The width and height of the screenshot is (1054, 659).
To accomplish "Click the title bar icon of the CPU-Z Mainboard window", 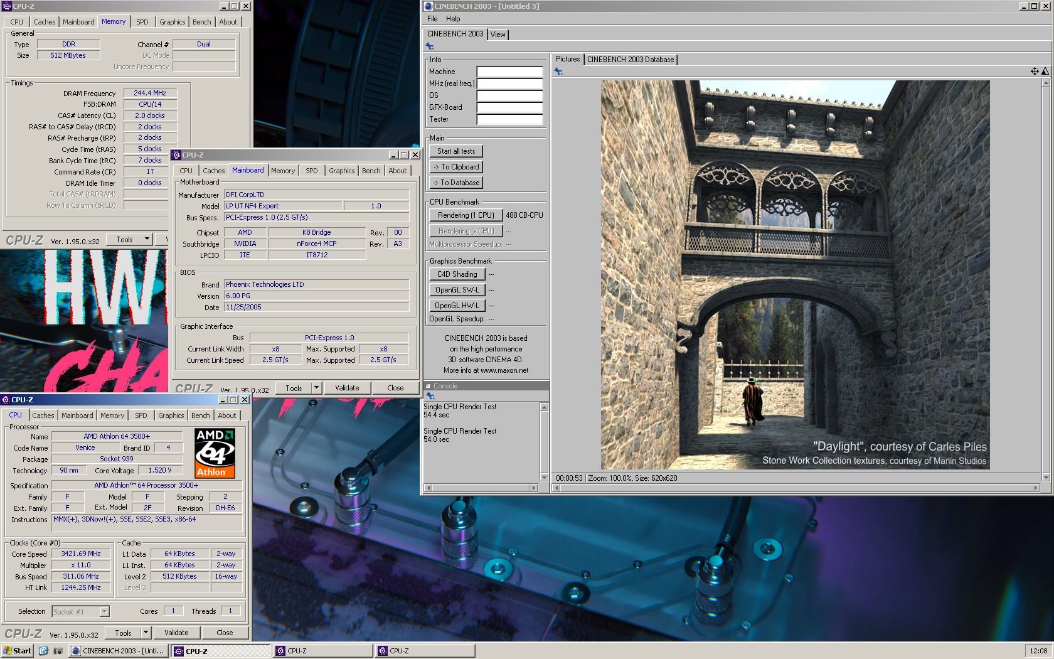I will click(177, 155).
